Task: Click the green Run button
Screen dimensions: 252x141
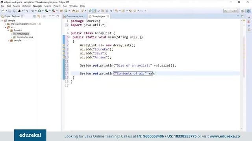Action: pos(39,11)
